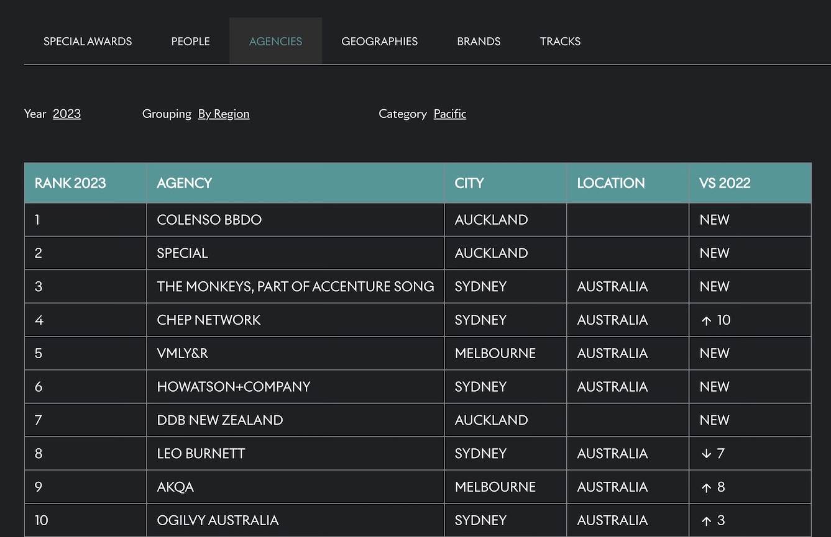831x537 pixels.
Task: Open the SPECIAL agency entry
Action: pyautogui.click(x=182, y=253)
